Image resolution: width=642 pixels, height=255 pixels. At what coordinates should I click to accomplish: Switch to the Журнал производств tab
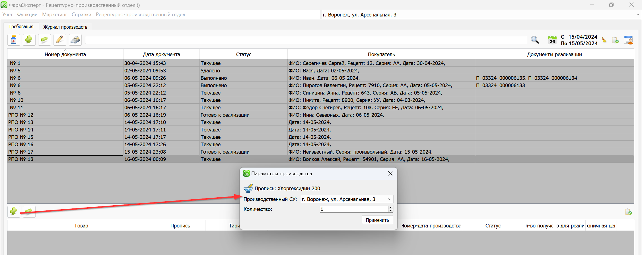[x=65, y=27]
